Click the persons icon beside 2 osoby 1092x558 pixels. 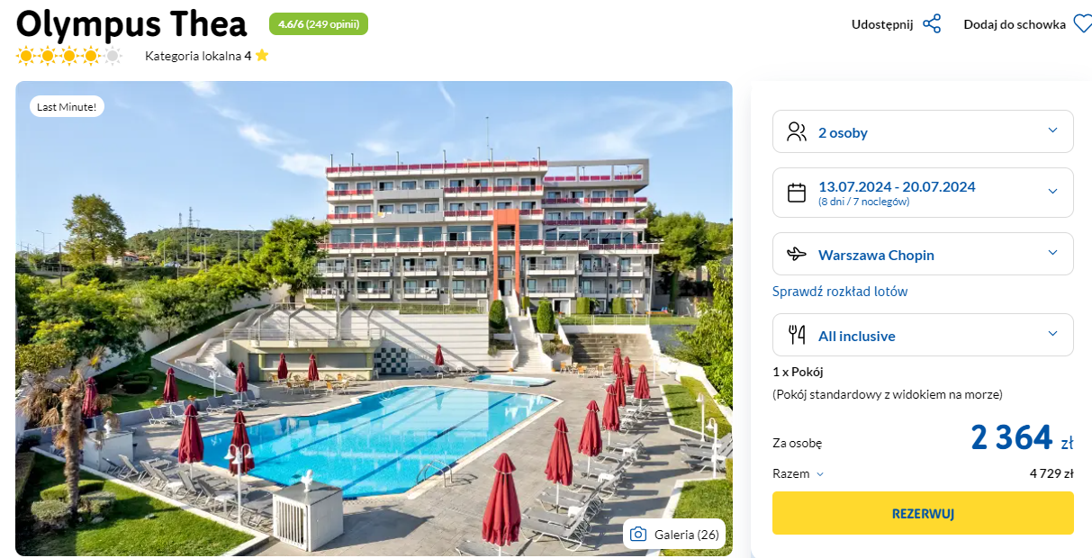(797, 132)
